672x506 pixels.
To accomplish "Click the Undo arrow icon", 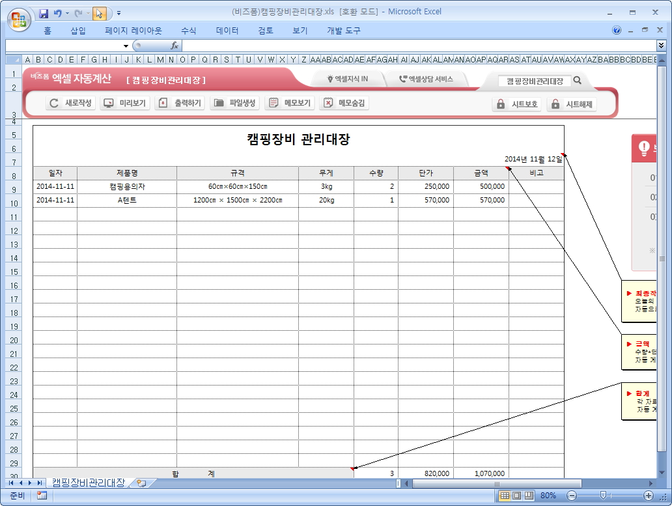I will pyautogui.click(x=57, y=13).
